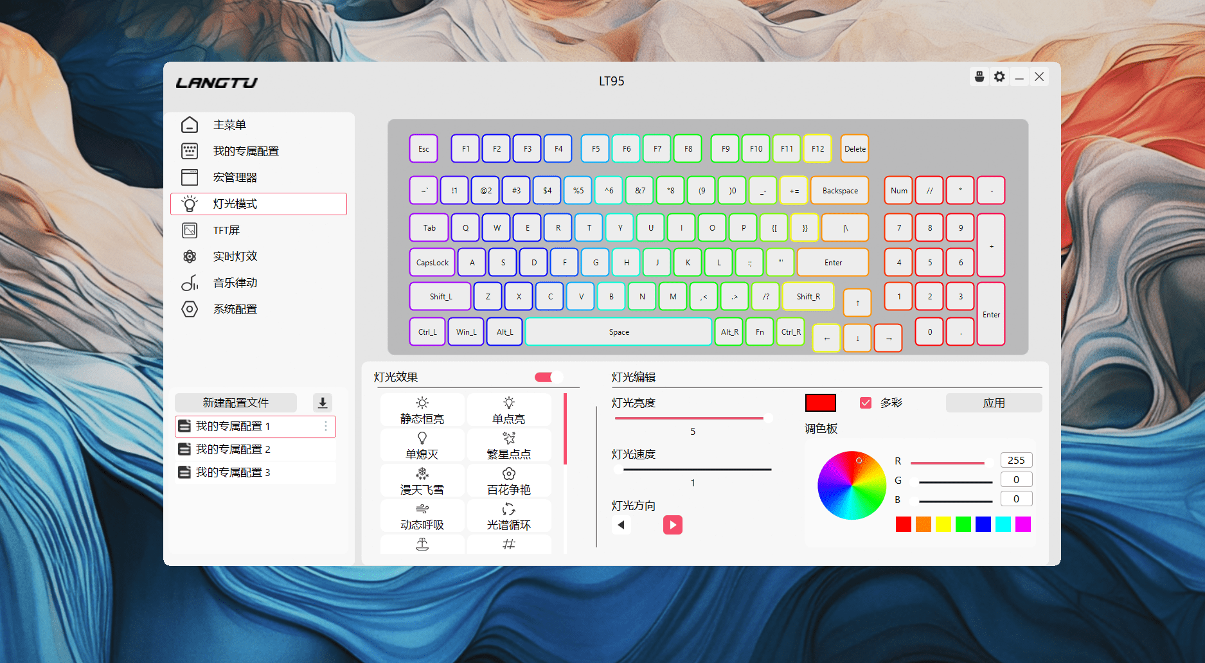Open options menu for 我的专属配置 1
1205x663 pixels.
click(326, 426)
